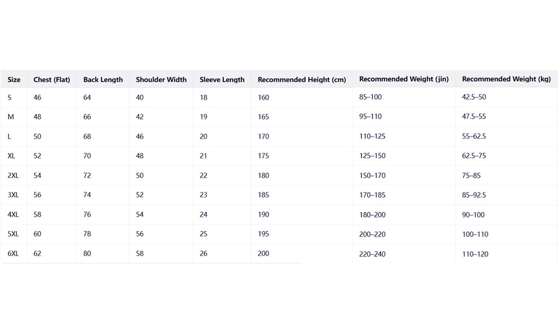Click the chest value for size 5XL
558x334 pixels.
coord(37,234)
